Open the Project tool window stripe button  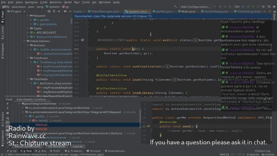point(3,16)
